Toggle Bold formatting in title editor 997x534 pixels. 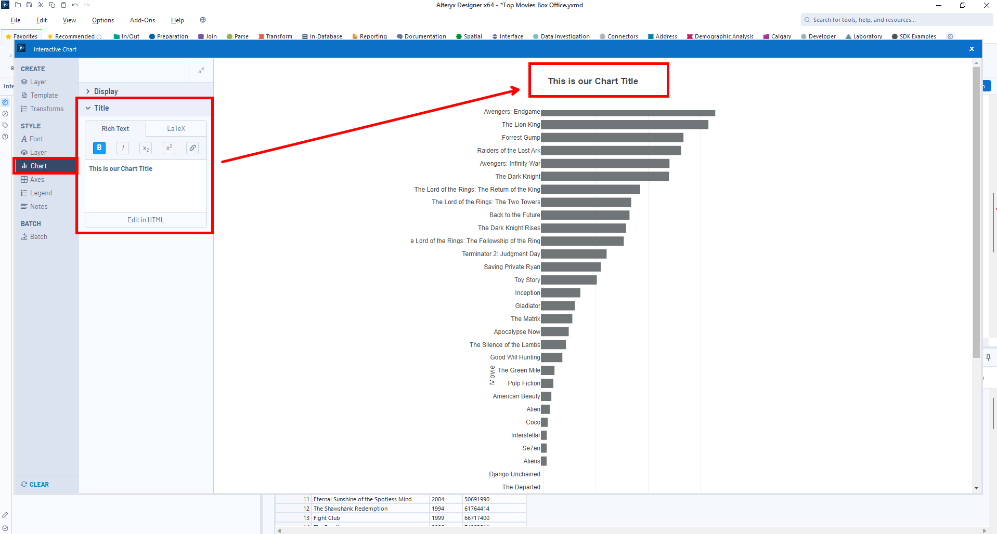[99, 148]
